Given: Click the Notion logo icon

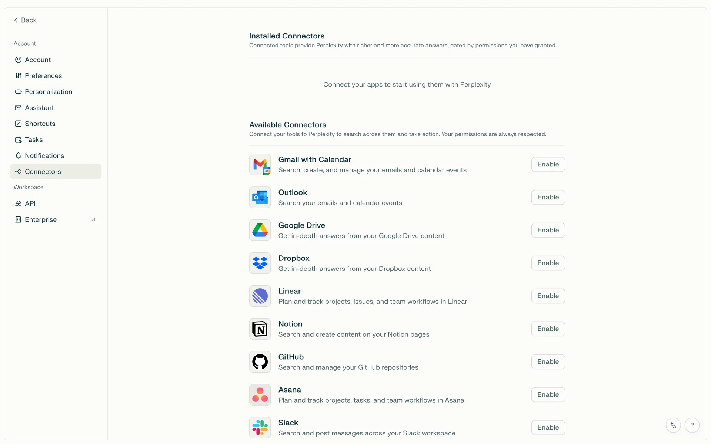Looking at the screenshot, I should tap(260, 329).
